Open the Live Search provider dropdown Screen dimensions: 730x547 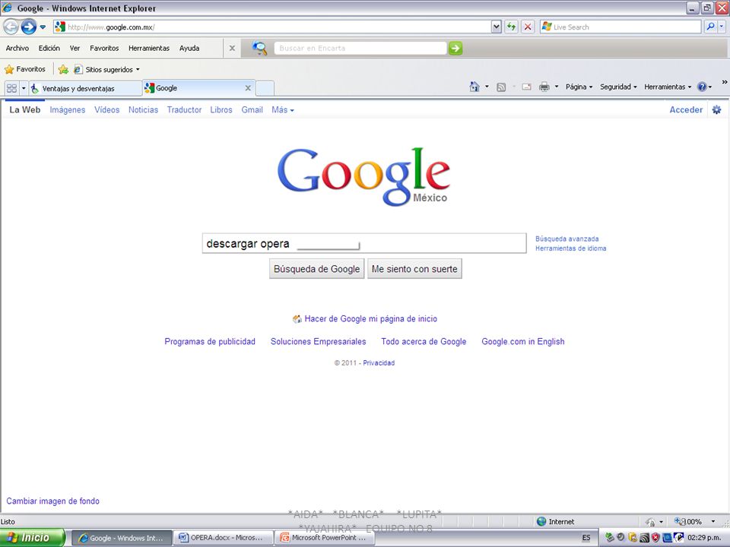click(722, 27)
